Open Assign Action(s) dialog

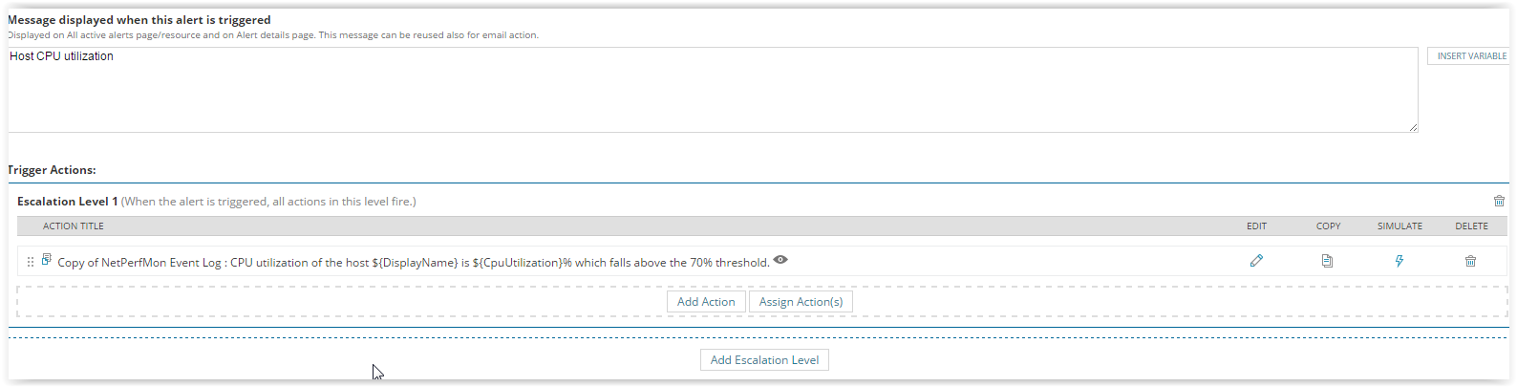tap(801, 302)
